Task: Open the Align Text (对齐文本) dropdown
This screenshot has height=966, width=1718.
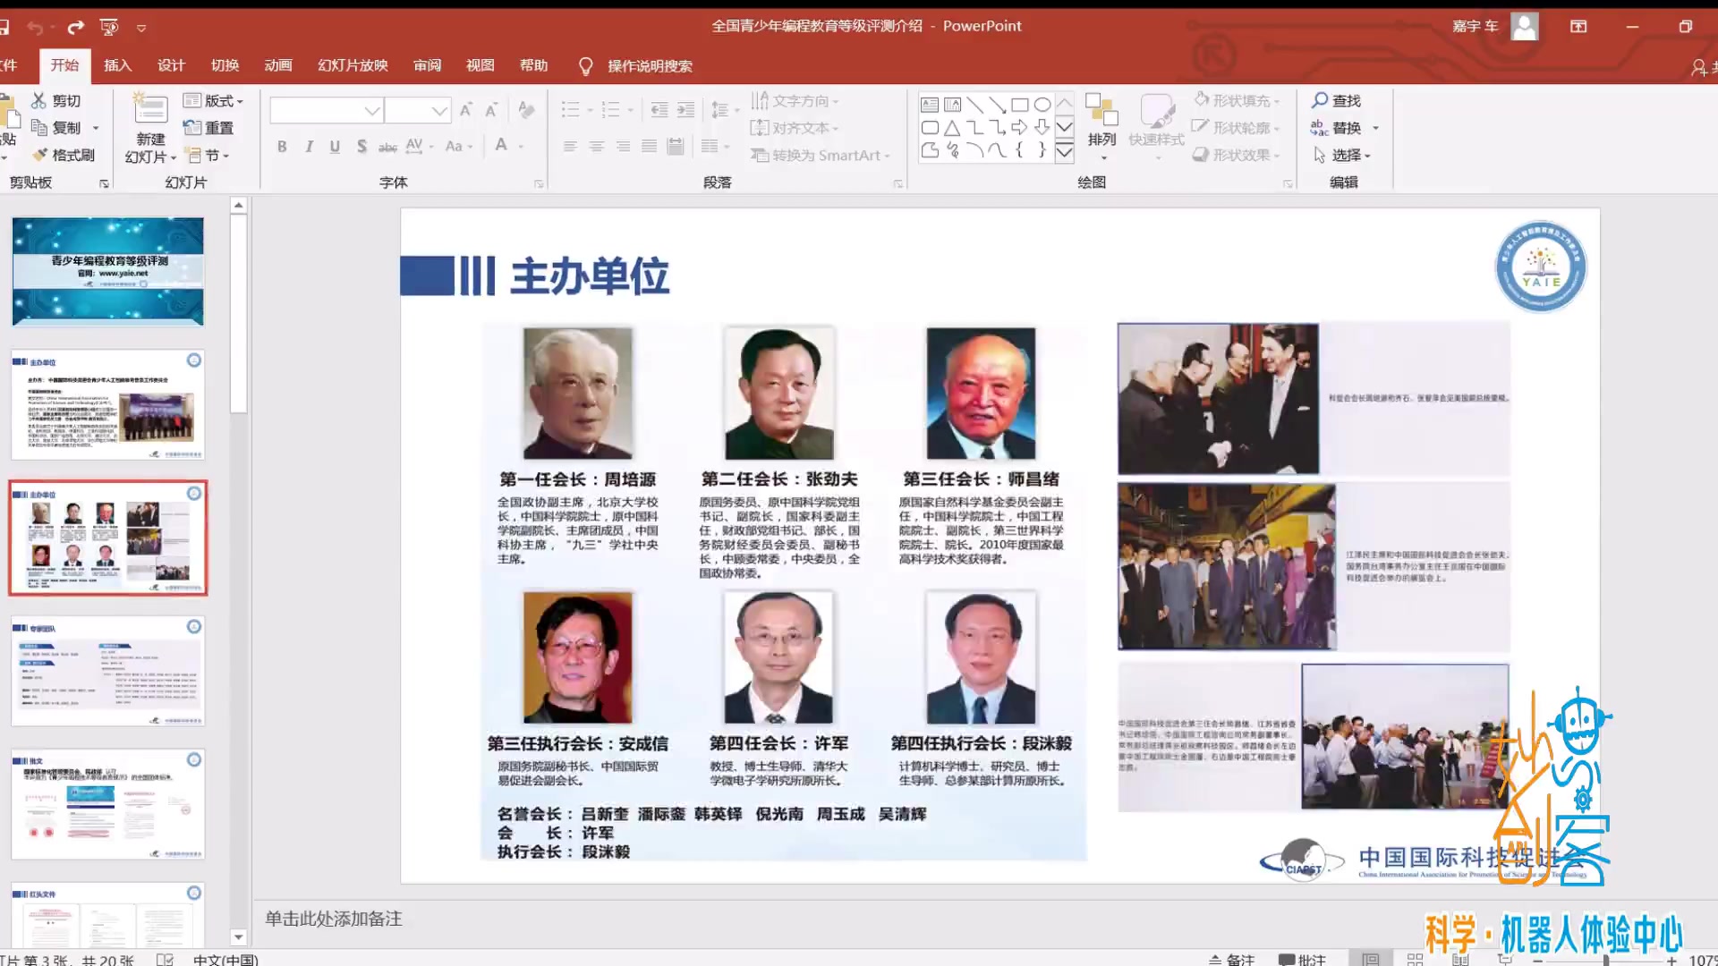Action: click(x=795, y=128)
